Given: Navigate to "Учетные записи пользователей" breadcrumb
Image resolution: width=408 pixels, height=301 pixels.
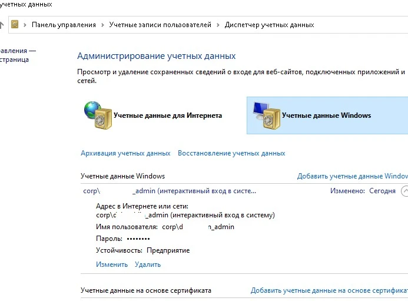Looking at the screenshot, I should (x=160, y=25).
